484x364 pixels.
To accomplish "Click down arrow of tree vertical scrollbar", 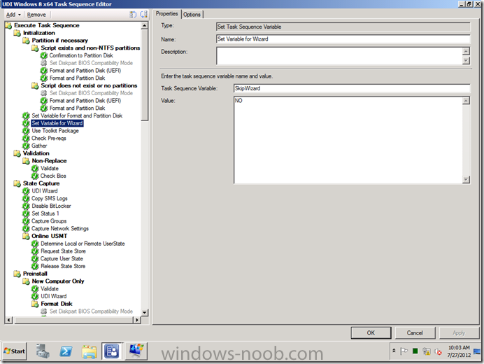I will click(x=144, y=312).
